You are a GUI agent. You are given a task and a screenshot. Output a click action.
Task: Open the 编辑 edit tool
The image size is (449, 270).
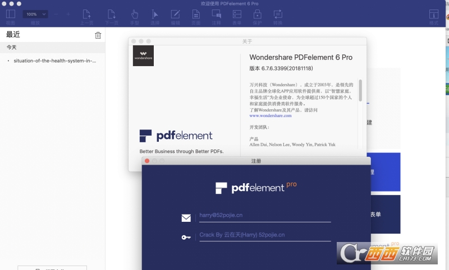point(175,14)
